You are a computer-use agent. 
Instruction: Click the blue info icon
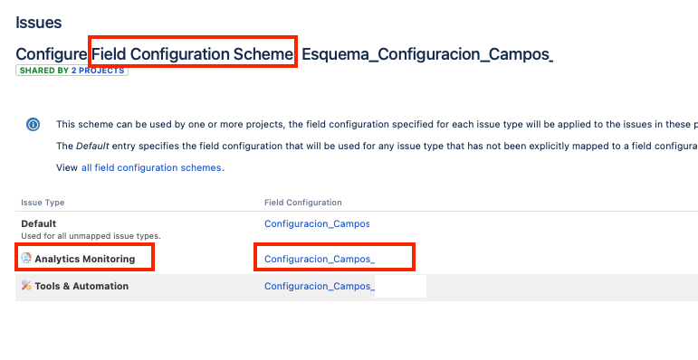[x=33, y=125]
